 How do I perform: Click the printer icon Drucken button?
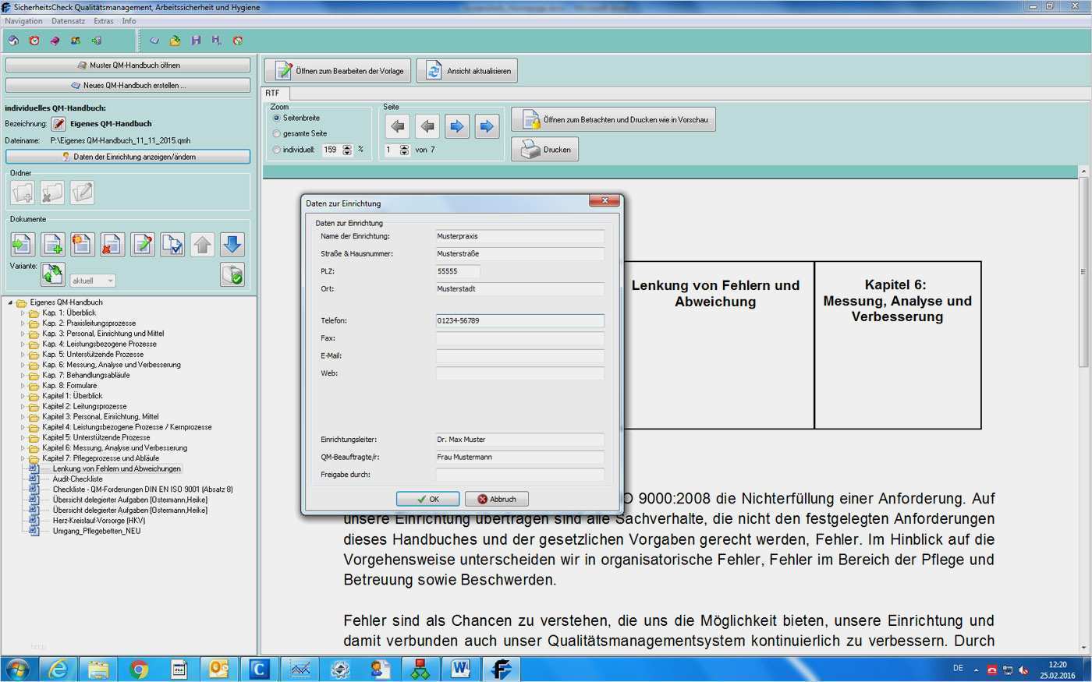[x=544, y=149]
